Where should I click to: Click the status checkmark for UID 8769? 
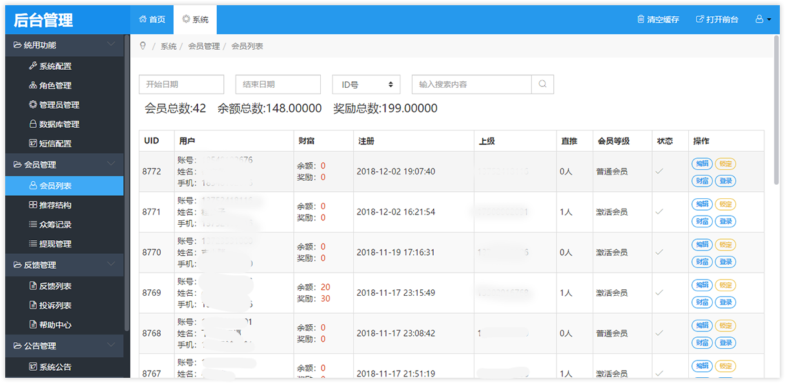[x=659, y=293]
